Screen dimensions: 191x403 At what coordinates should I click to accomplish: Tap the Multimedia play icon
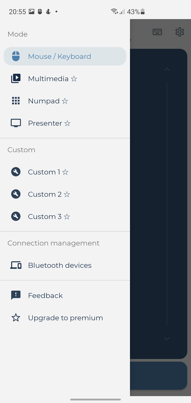(x=16, y=79)
